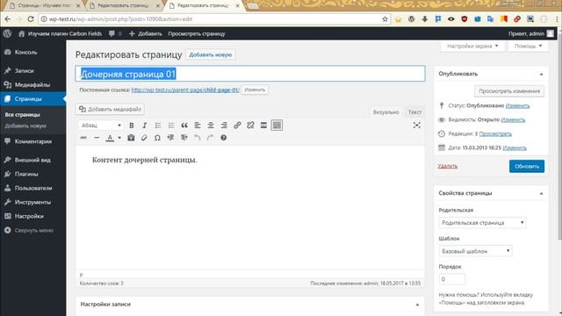Click the Обновить update button
The width and height of the screenshot is (562, 316).
point(527,166)
